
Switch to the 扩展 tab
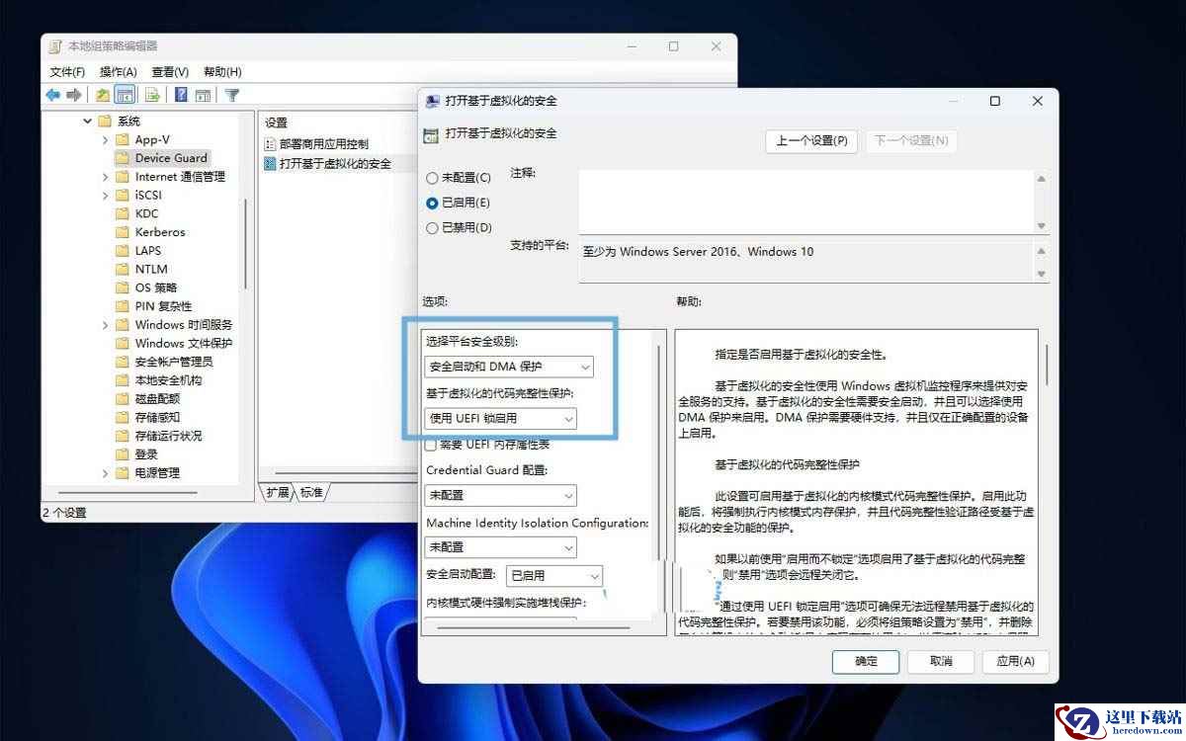pos(278,492)
